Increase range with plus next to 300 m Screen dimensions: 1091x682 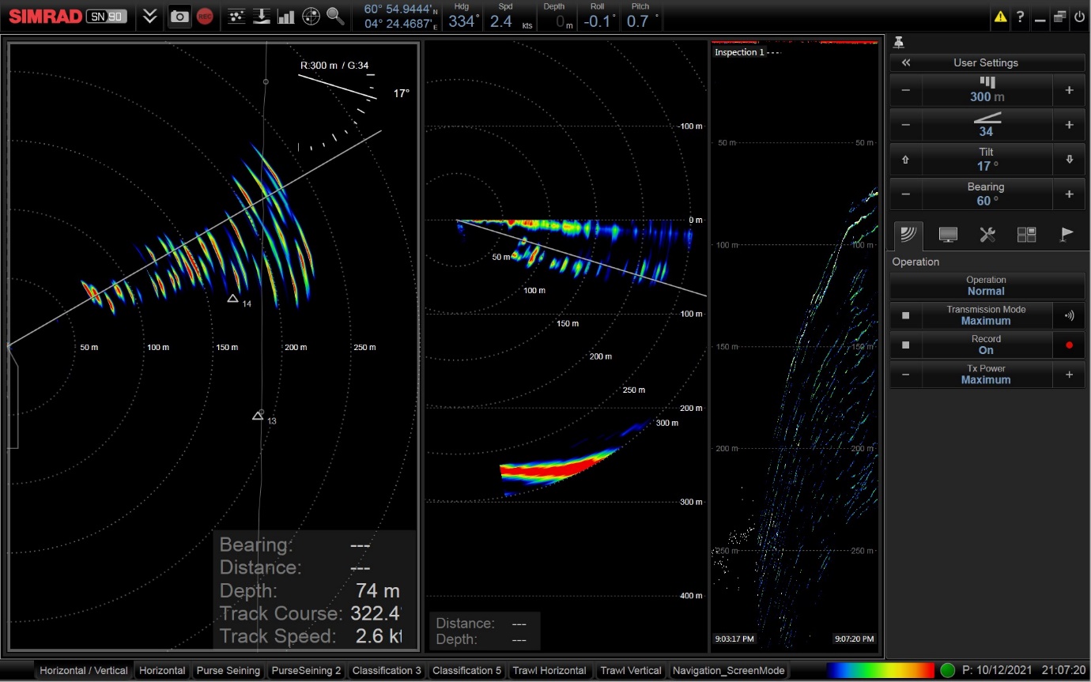[x=1069, y=90]
